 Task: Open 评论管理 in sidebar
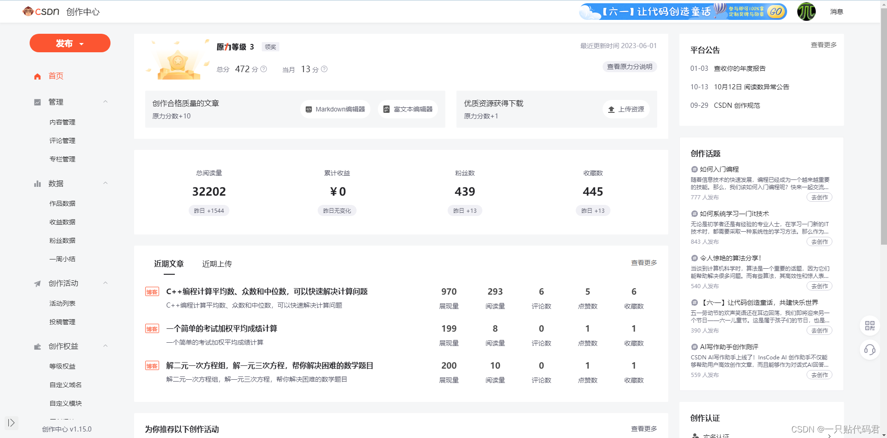[62, 141]
